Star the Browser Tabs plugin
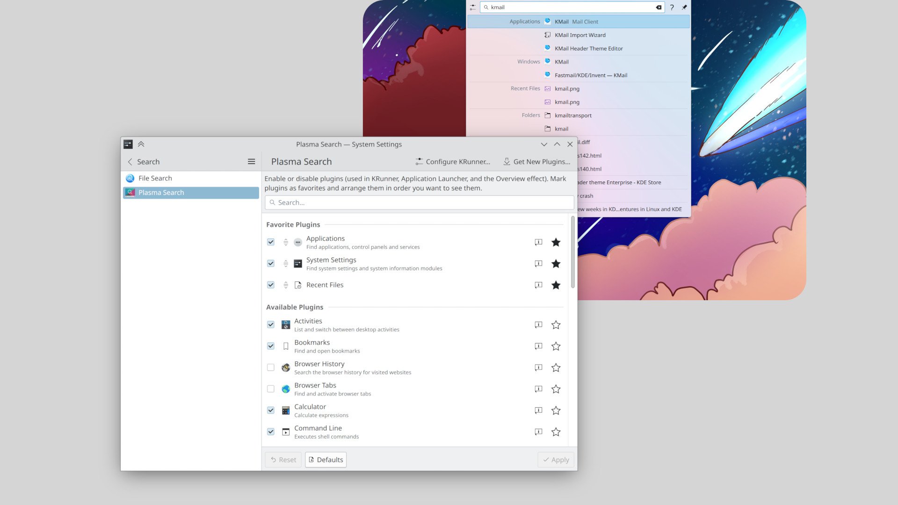Screen dimensions: 898x505 [x=556, y=390]
